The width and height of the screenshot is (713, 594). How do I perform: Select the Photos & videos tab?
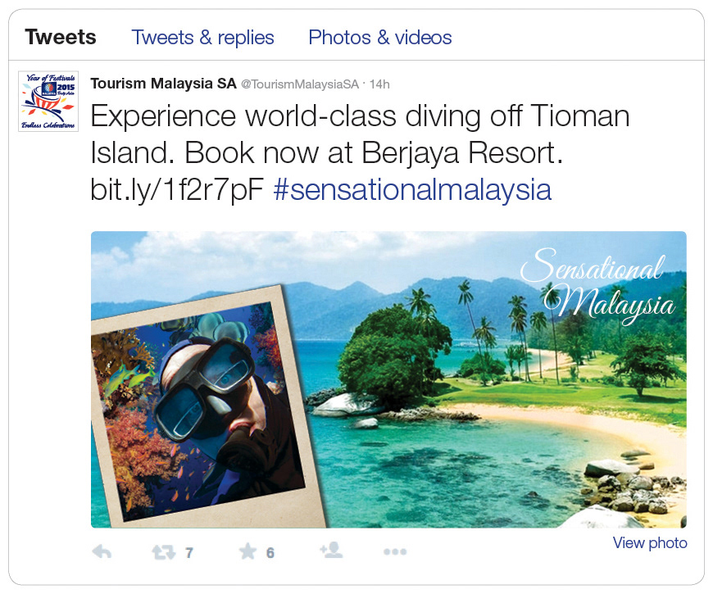click(x=380, y=37)
